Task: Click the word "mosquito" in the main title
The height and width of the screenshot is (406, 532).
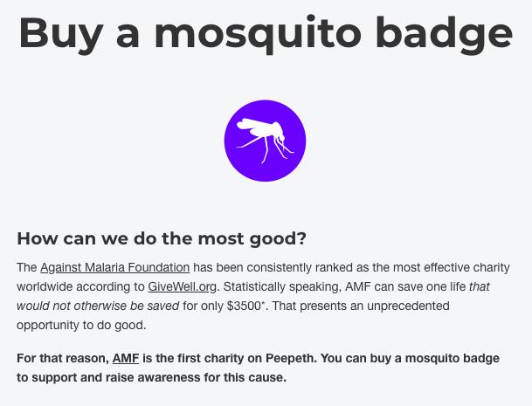Action: click(258, 31)
